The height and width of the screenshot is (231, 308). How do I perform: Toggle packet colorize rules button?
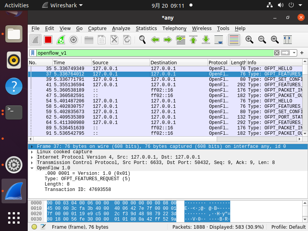[x=234, y=40]
